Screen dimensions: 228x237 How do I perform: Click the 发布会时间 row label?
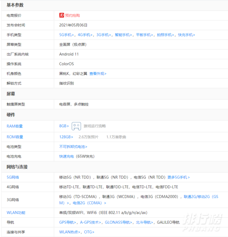pyautogui.click(x=16, y=25)
